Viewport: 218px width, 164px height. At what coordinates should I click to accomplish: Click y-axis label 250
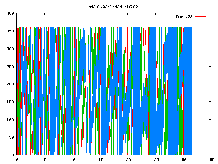pyautogui.click(x=10, y=67)
